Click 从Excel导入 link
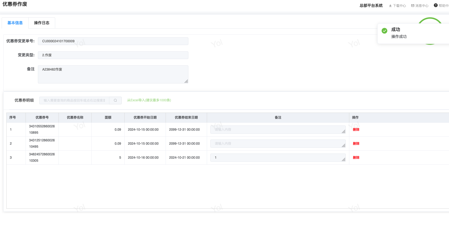 point(149,100)
